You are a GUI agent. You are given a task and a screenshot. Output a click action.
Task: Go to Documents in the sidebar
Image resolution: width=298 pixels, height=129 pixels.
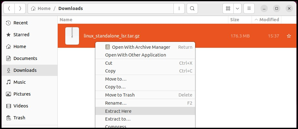pyautogui.click(x=25, y=58)
